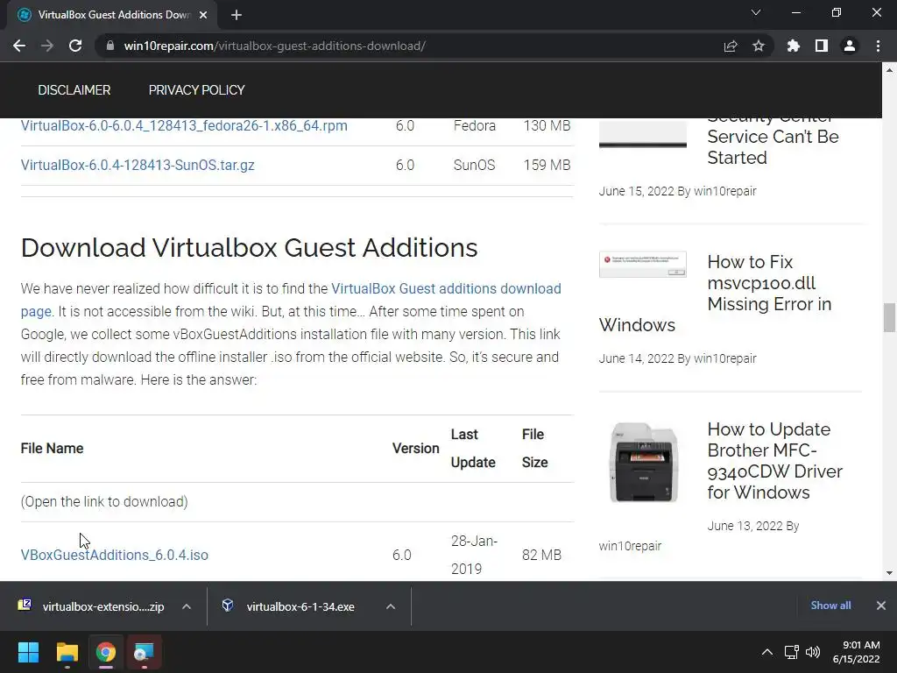The height and width of the screenshot is (673, 897).
Task: Follow VirtualBox Guest additions download page link
Action: (446, 288)
